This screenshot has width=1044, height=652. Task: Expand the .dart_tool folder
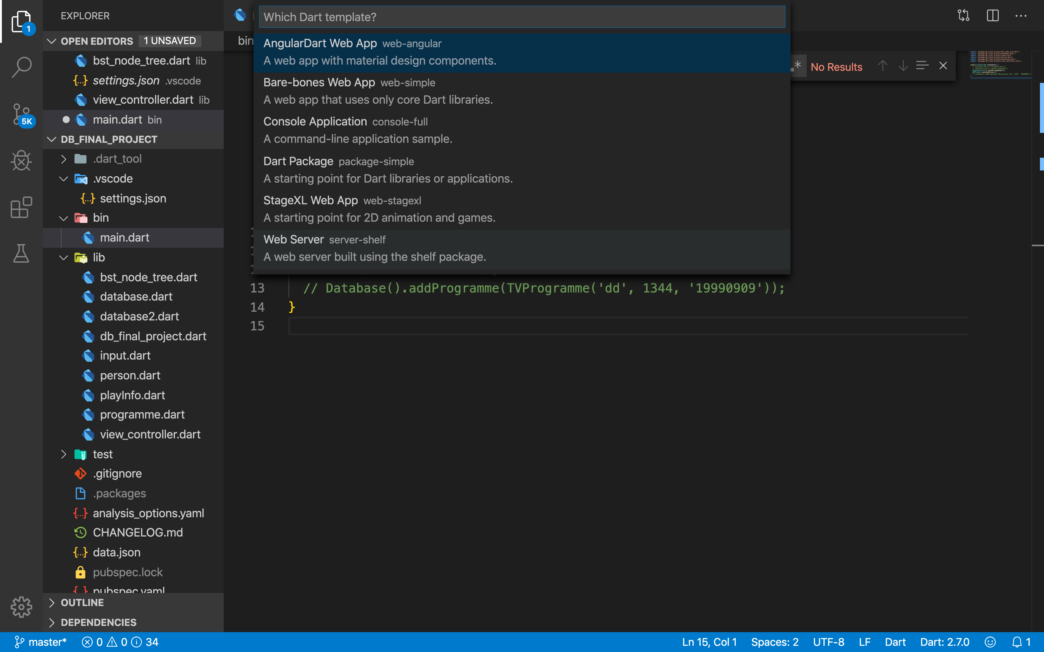[64, 159]
